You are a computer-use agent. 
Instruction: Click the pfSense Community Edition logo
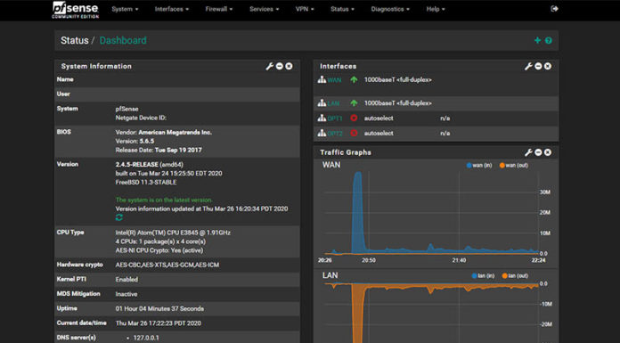click(x=76, y=10)
